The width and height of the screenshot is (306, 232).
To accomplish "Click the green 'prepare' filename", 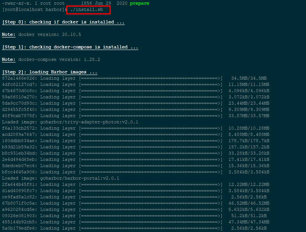I will point(140,3).
